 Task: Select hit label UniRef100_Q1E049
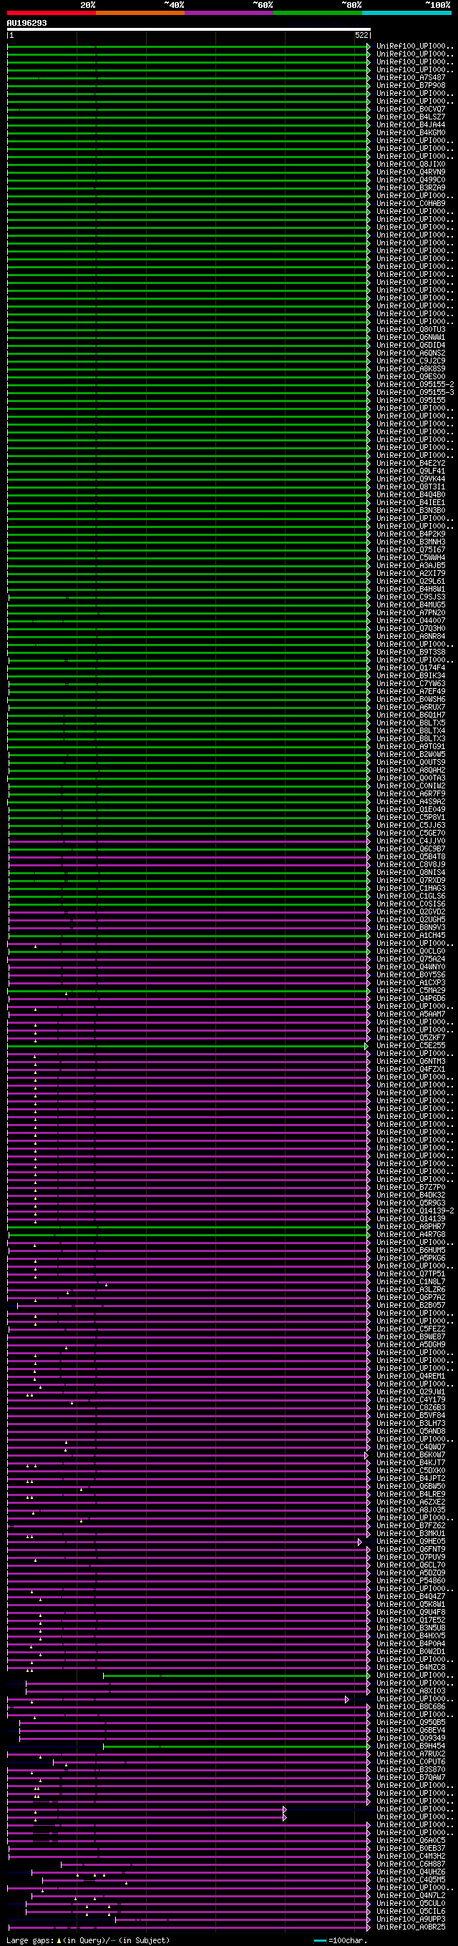click(x=411, y=809)
